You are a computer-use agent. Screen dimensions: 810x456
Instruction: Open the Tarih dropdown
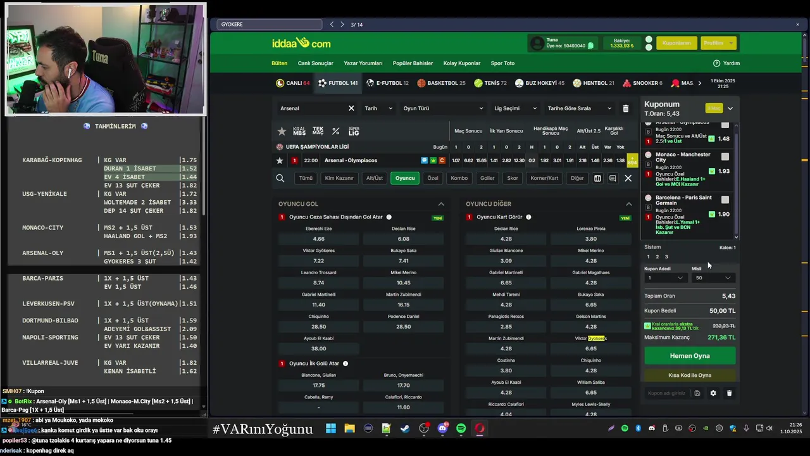(378, 108)
